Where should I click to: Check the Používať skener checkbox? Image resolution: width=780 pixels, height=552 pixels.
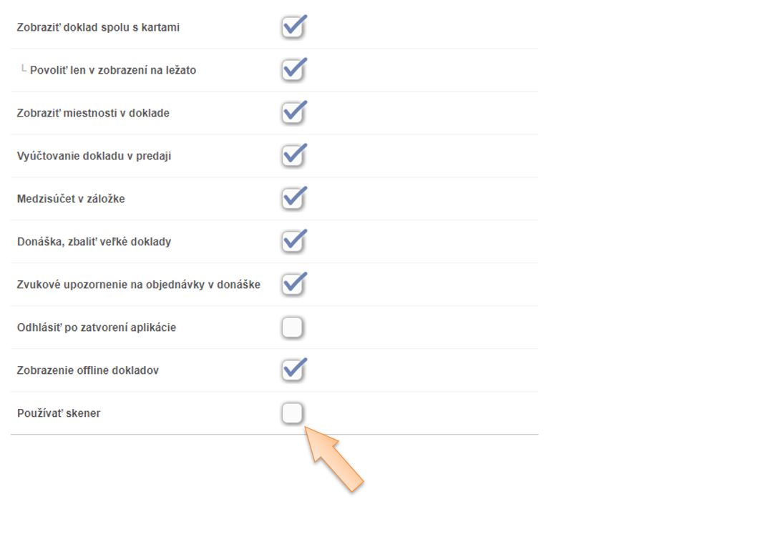[293, 413]
